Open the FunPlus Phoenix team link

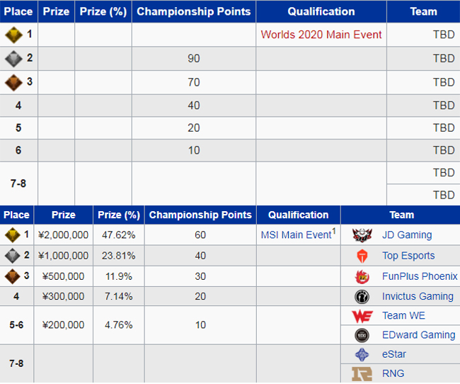pos(420,276)
